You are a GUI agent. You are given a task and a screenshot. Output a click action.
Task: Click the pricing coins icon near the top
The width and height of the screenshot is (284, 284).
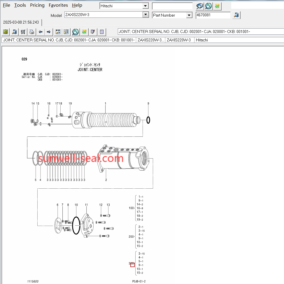click(x=217, y=6)
